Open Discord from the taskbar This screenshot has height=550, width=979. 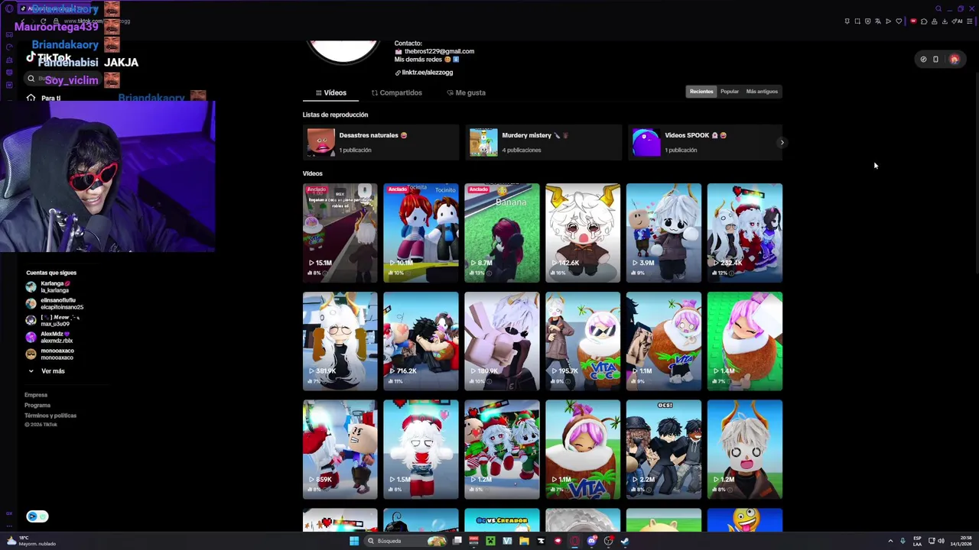(x=592, y=541)
